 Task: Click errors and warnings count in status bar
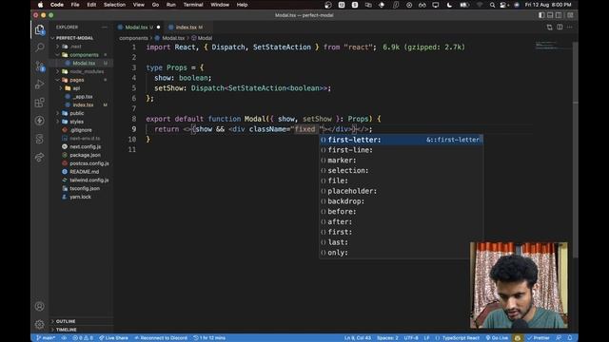click(x=83, y=338)
